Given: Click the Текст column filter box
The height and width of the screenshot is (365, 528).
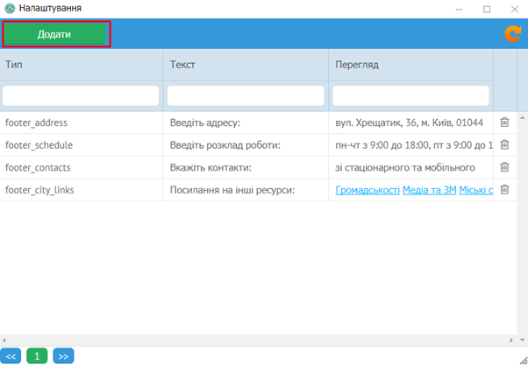Looking at the screenshot, I should pos(246,95).
